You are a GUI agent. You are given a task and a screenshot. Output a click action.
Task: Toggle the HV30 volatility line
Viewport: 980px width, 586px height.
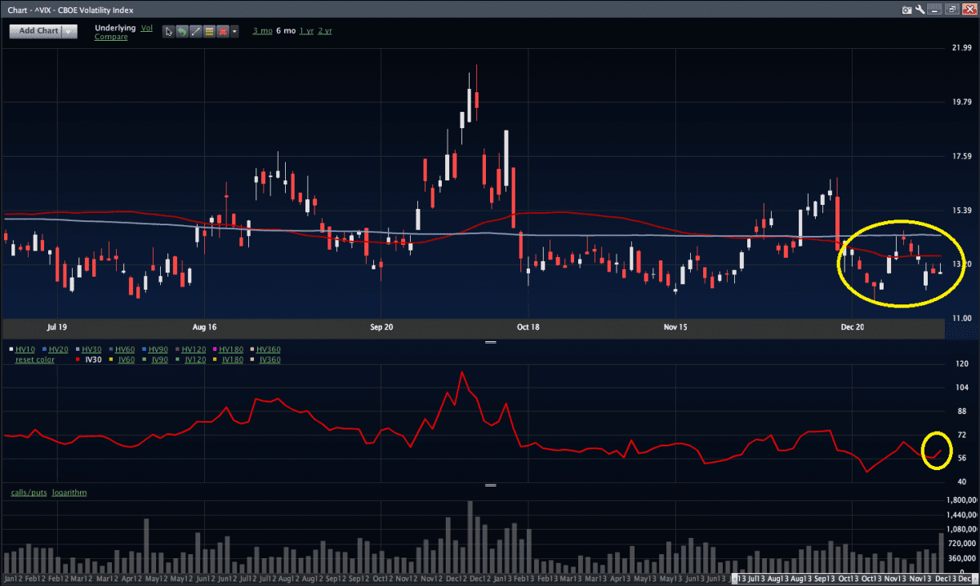pos(91,349)
